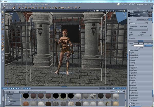Select the Marble-looking shader thumbnail

pyautogui.click(x=93, y=96)
